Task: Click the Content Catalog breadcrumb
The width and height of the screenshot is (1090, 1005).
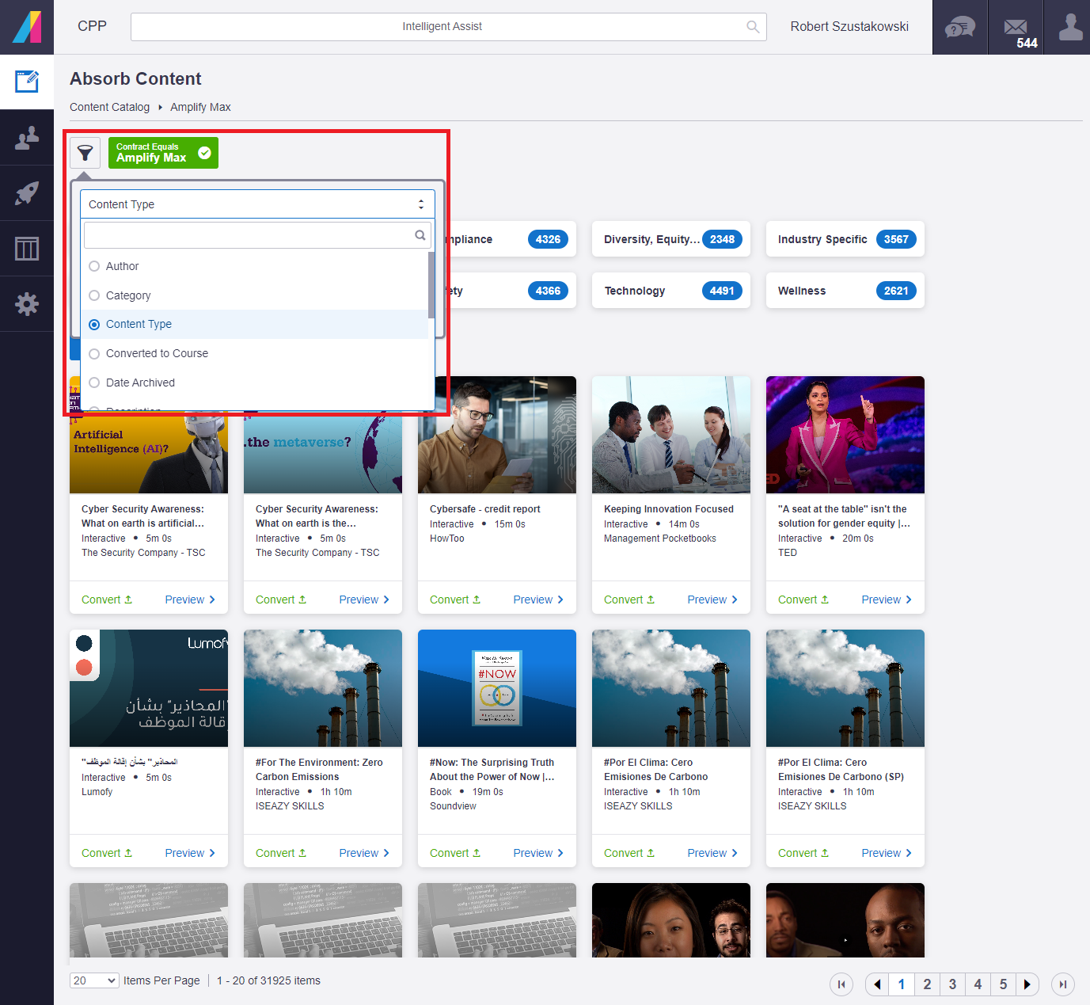Action: tap(109, 107)
